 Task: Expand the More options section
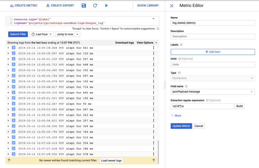click(x=176, y=115)
